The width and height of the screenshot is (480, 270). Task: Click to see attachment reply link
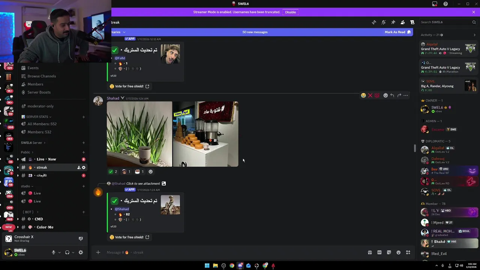tap(143, 184)
